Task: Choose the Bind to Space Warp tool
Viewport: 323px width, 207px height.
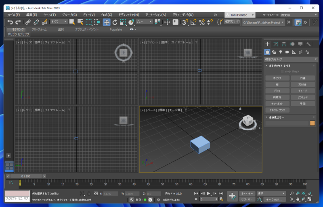Action: tap(44, 22)
